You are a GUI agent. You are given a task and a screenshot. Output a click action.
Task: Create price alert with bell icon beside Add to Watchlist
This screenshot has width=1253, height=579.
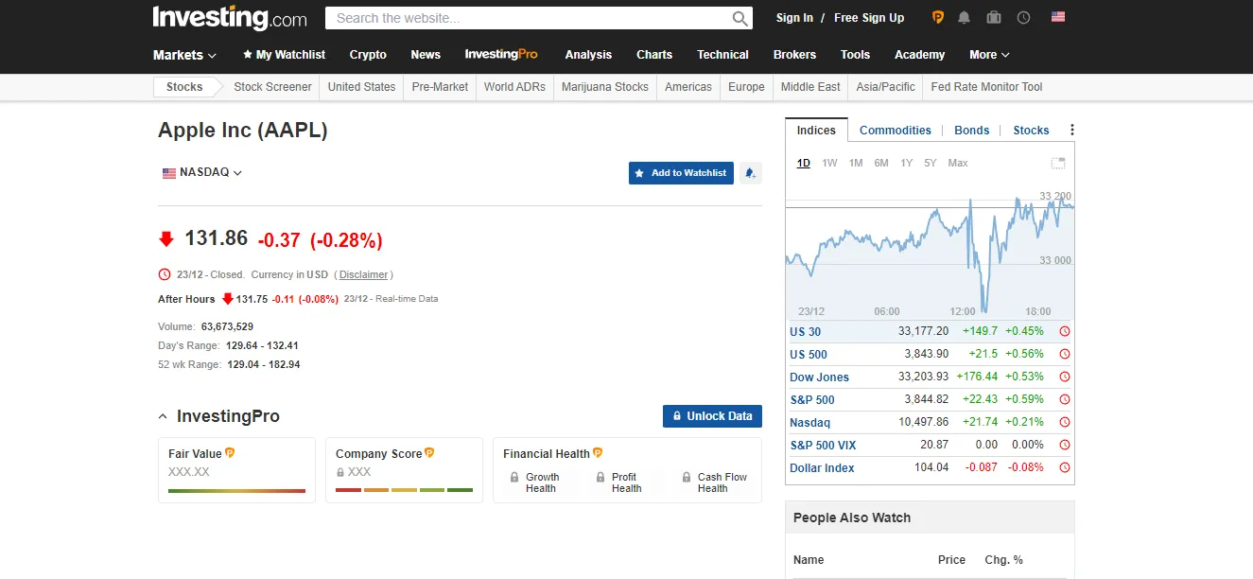point(751,173)
